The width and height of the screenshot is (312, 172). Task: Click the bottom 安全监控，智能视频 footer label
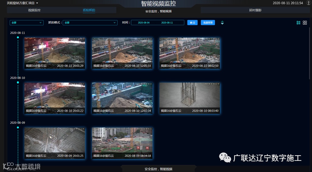pyautogui.click(x=158, y=169)
